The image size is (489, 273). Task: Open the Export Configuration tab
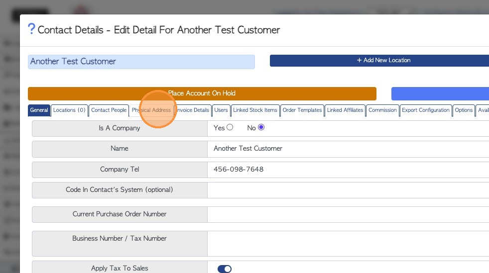426,110
